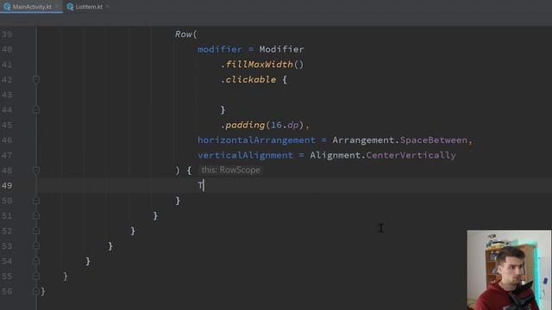The image size is (552, 310).
Task: Collapse the clickable block at line 42
Action: (36, 80)
